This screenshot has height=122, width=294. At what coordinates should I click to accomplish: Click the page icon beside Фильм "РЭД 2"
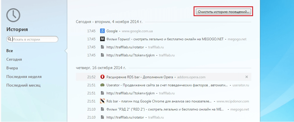[102, 109]
